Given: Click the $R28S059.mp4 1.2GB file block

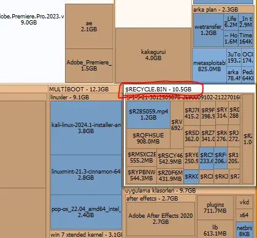Looking at the screenshot, I should [x=148, y=115].
